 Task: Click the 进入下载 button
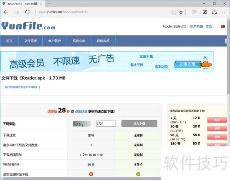point(139,123)
